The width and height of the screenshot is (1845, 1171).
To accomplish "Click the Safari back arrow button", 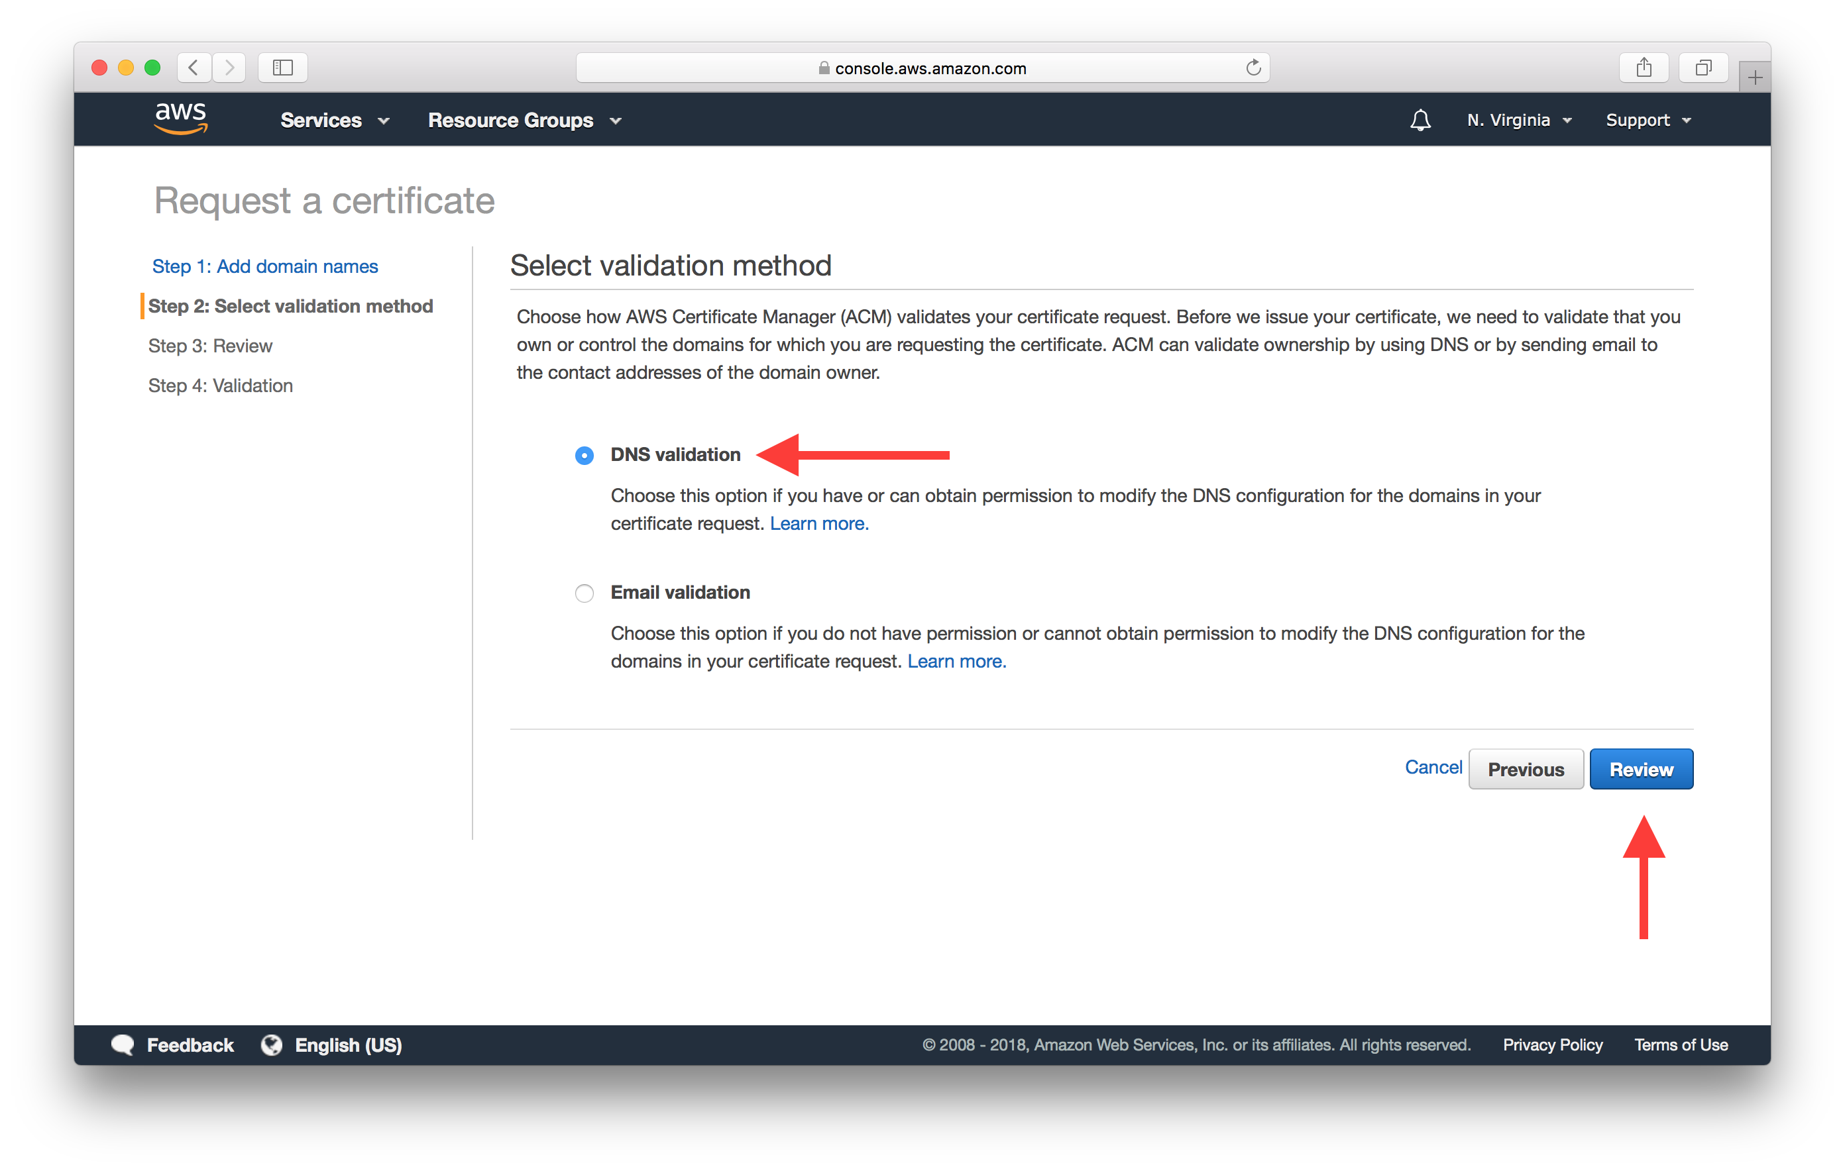I will click(194, 68).
